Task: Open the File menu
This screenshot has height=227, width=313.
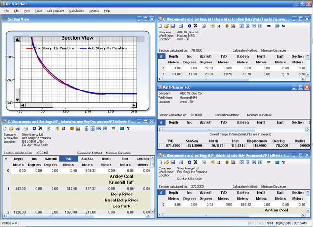Action: click(6, 11)
